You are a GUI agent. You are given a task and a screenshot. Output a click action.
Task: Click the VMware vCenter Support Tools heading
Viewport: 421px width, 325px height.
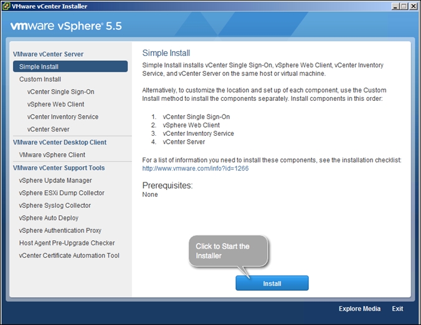(59, 167)
